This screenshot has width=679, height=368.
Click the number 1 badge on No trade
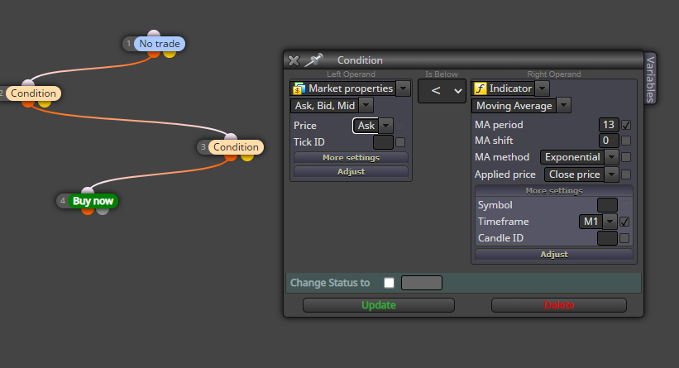pyautogui.click(x=129, y=44)
